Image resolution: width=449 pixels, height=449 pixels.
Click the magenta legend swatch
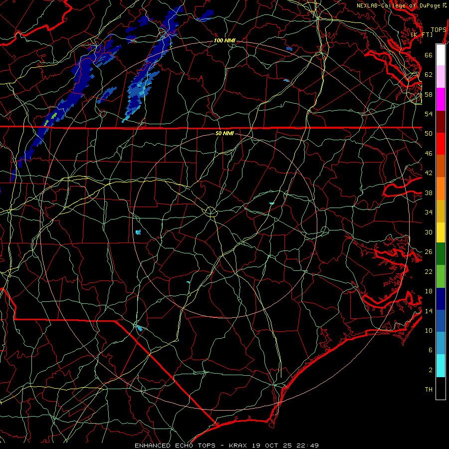[x=441, y=99]
